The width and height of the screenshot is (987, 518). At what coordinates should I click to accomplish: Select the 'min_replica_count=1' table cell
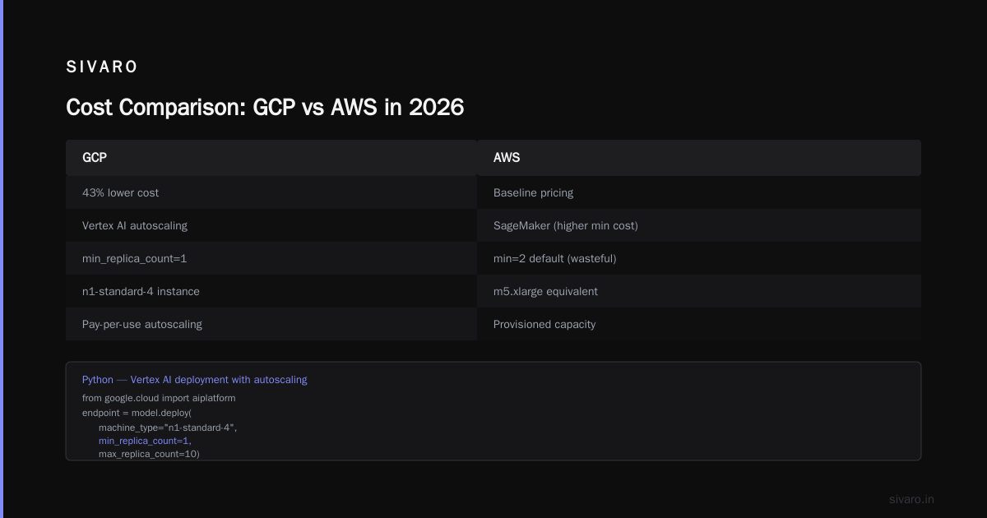(x=271, y=258)
